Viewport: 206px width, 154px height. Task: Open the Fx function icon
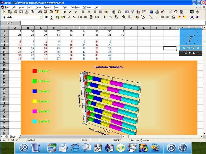pos(116,17)
